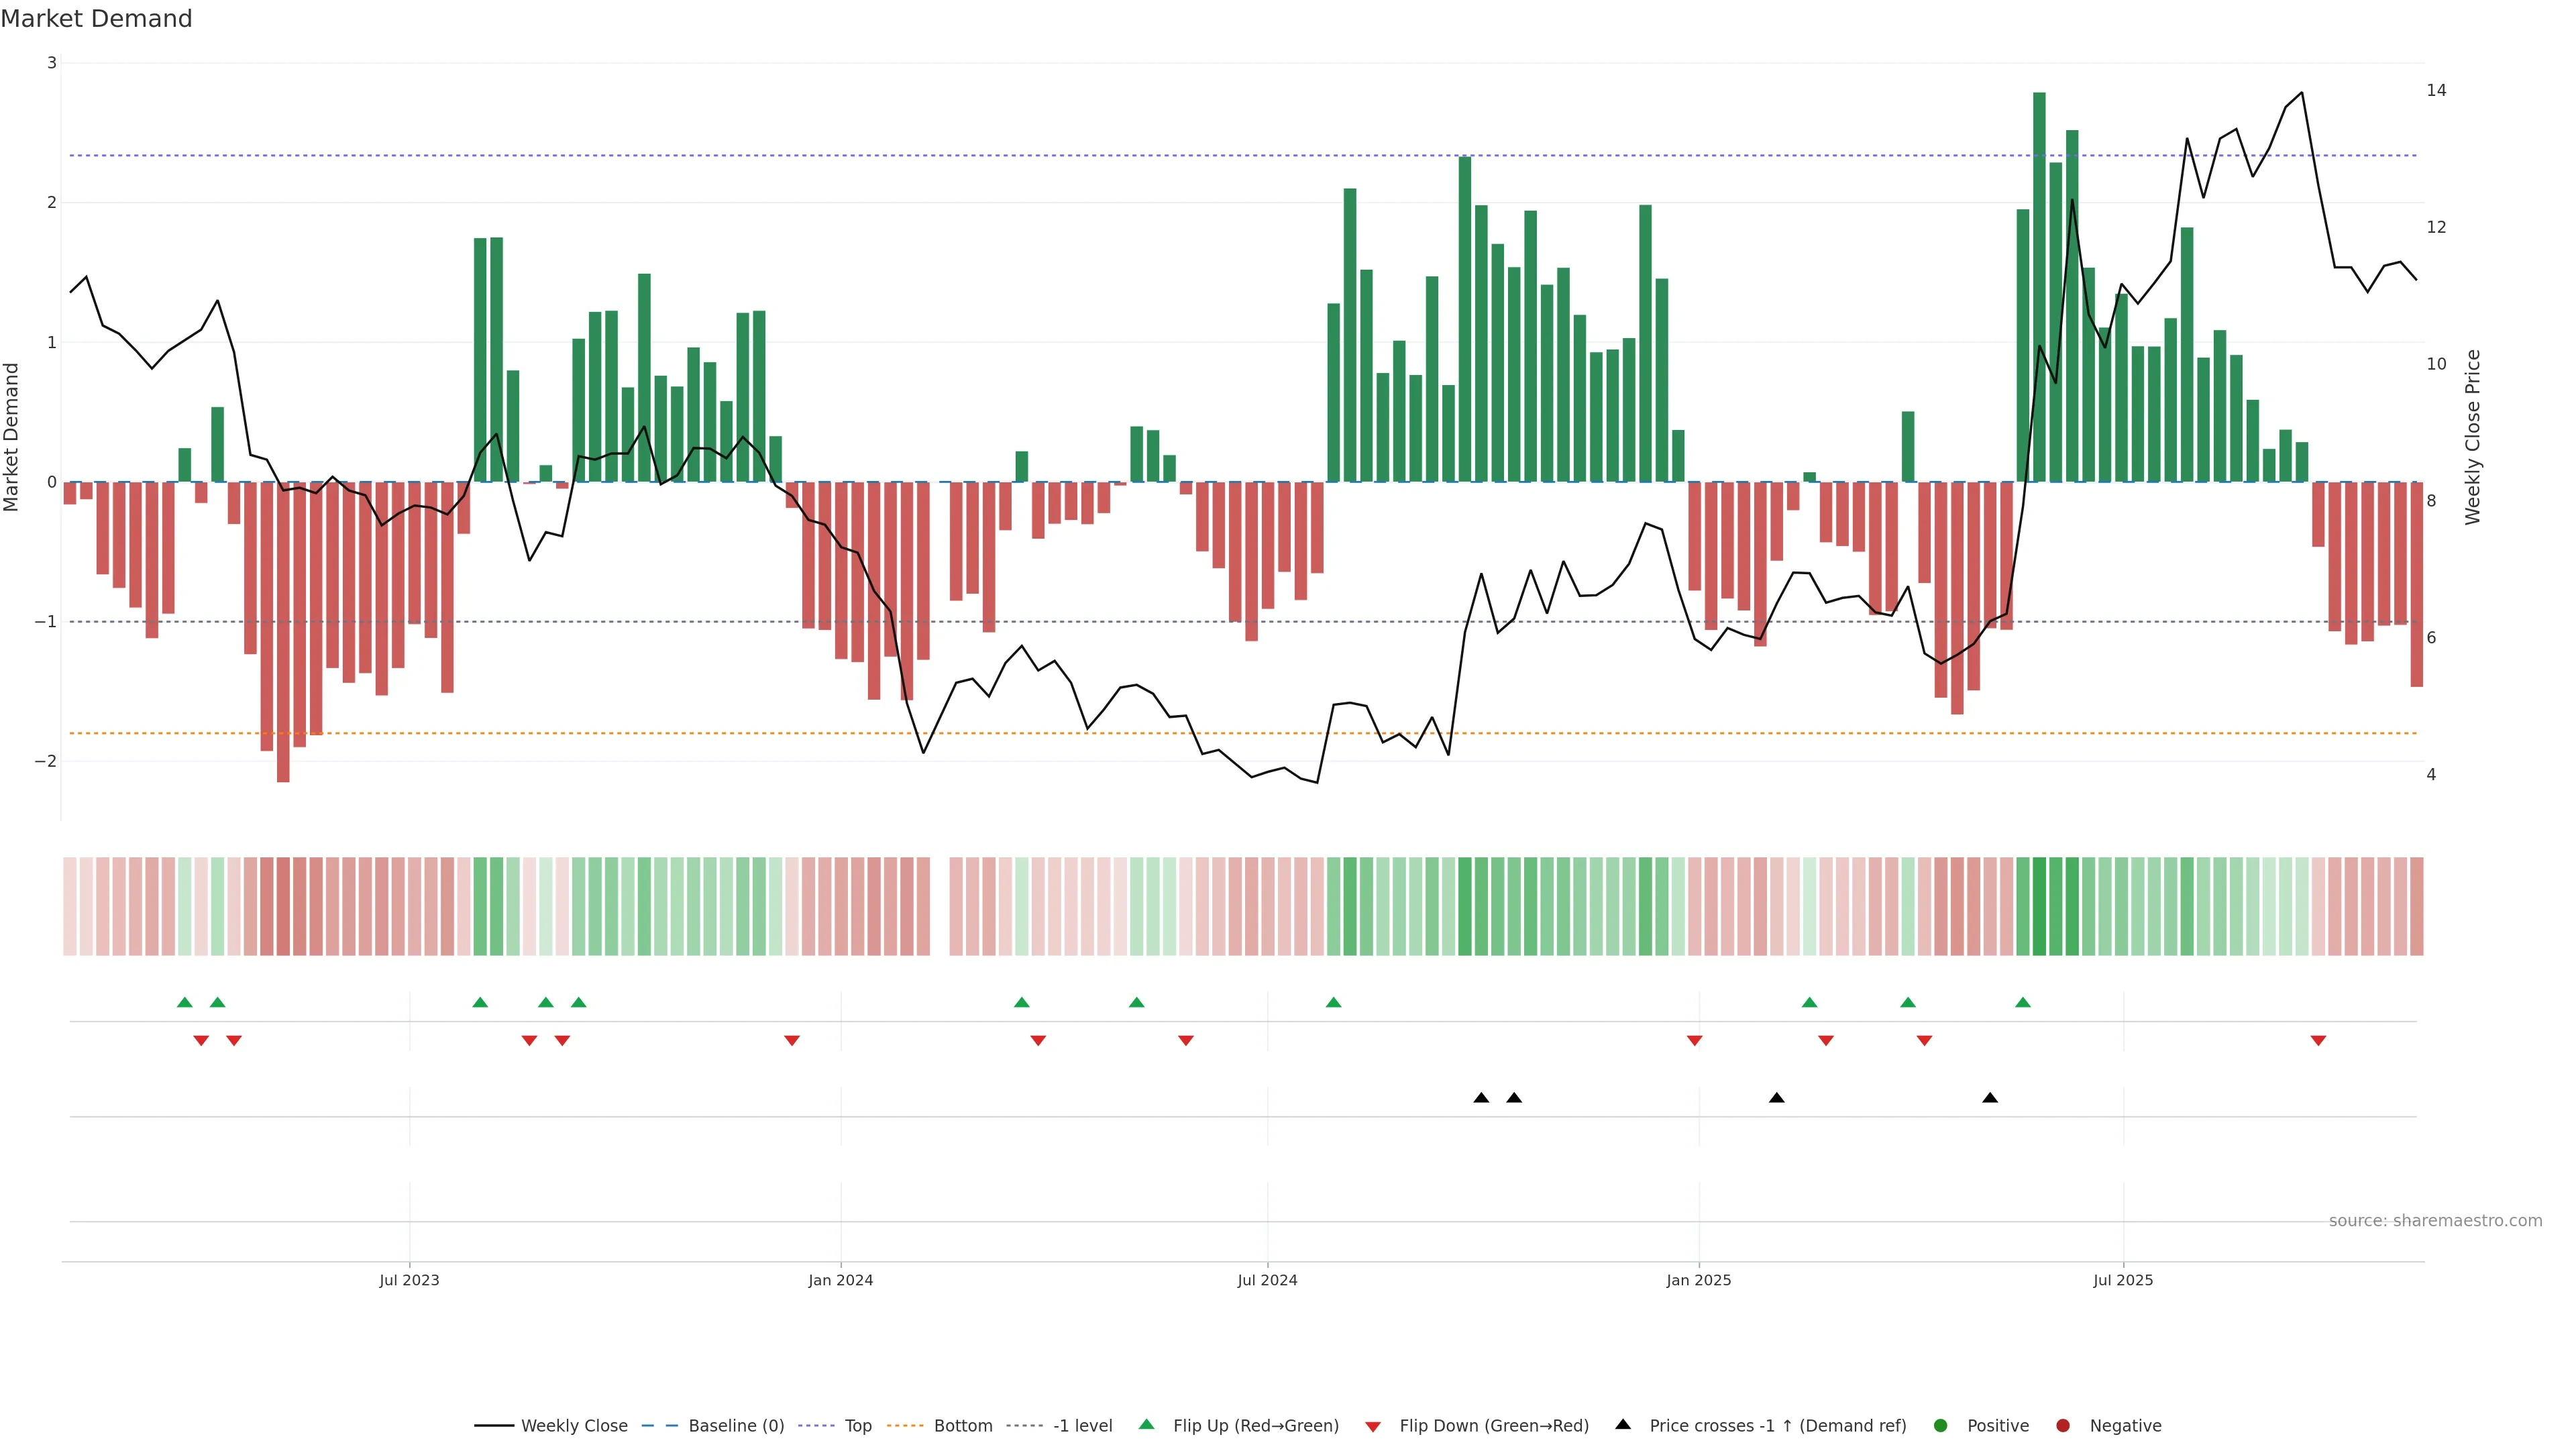Click the first black price-cross triangle marker
2576x1449 pixels.
click(x=1481, y=1098)
